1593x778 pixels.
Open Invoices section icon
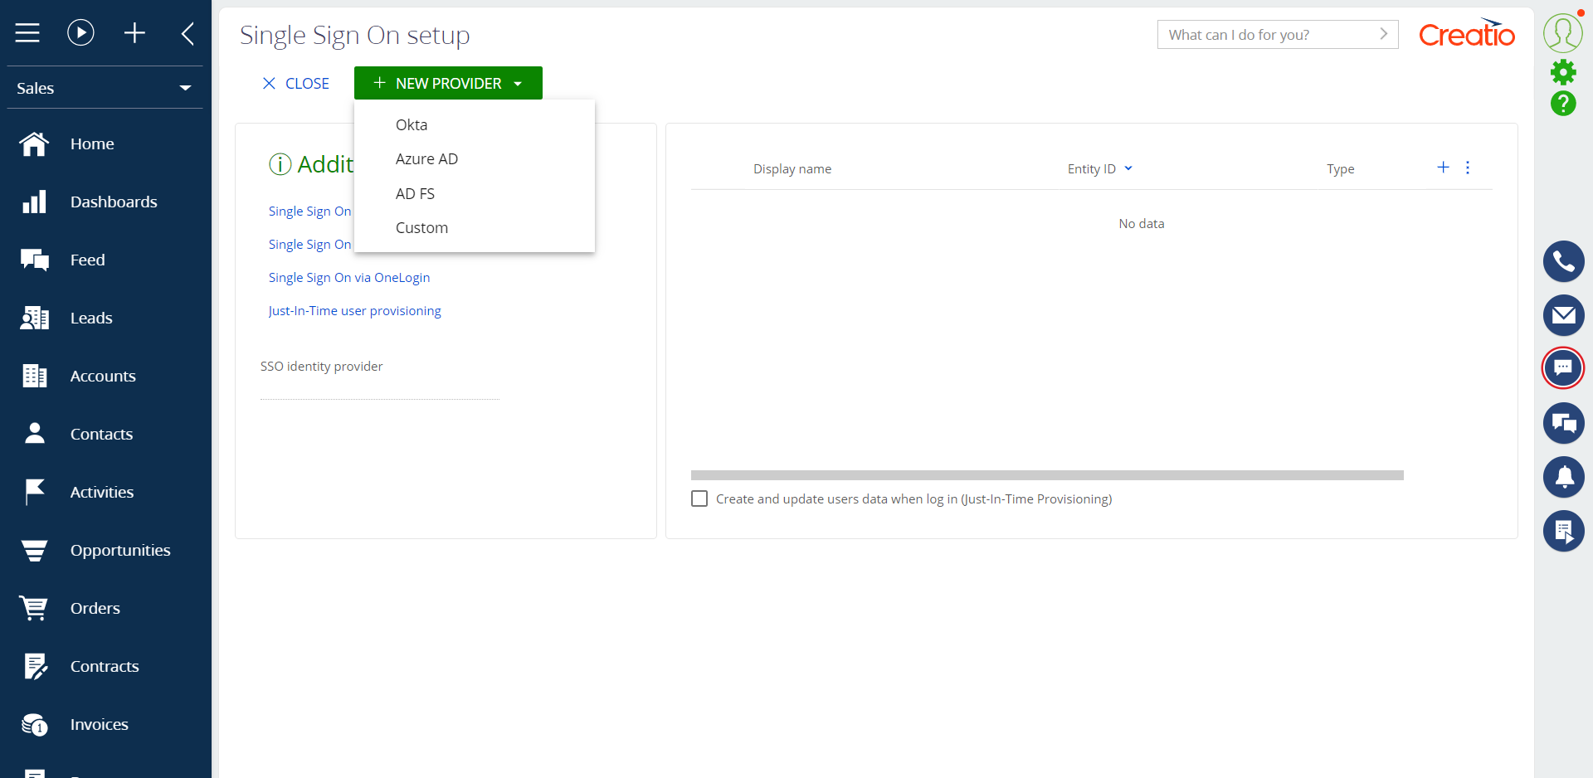click(34, 724)
